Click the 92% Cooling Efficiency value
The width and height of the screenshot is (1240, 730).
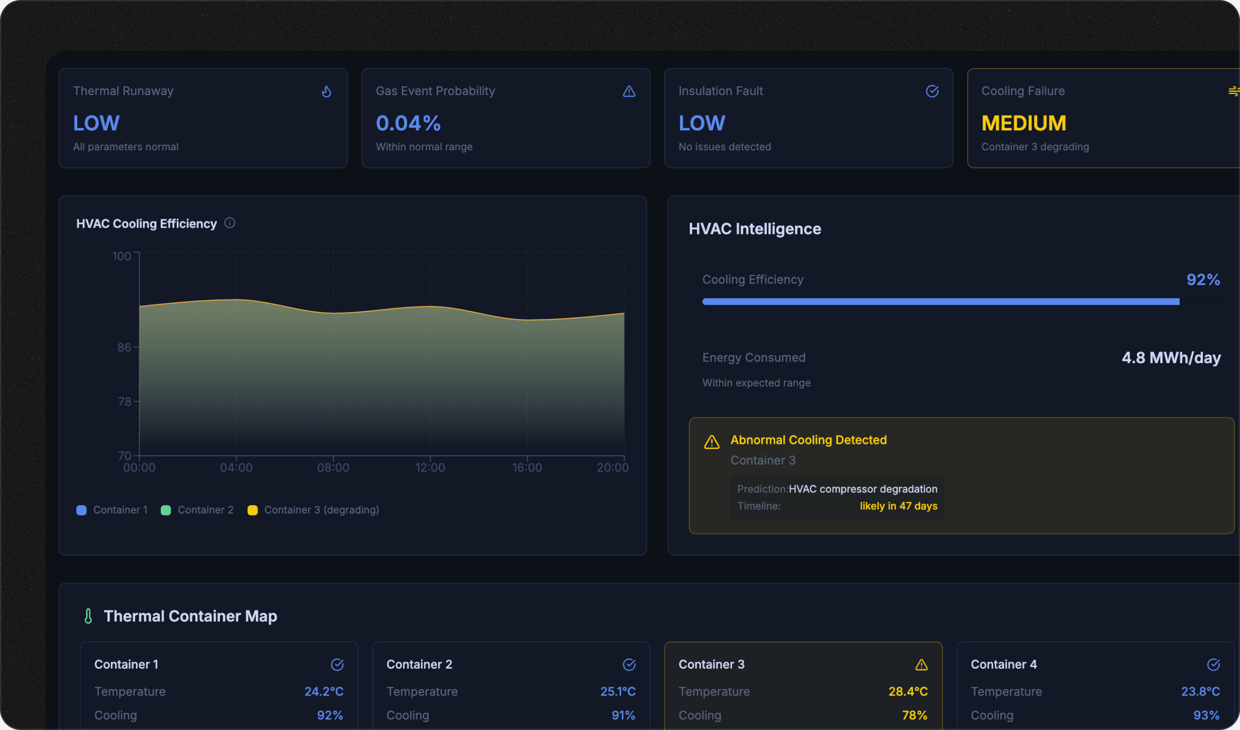pyautogui.click(x=1203, y=280)
